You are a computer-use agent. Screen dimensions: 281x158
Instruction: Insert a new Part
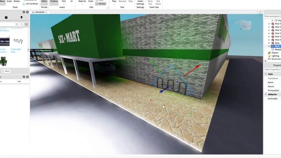[x=64, y=1]
